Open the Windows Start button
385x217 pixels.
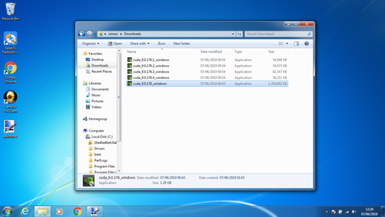coord(8,212)
